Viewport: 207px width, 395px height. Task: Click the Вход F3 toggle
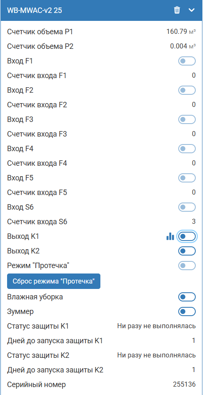click(187, 119)
